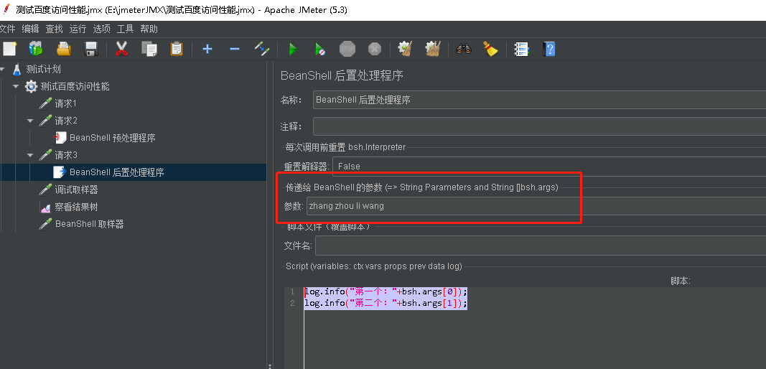Clear all results with double broom icon
Image resolution: width=766 pixels, height=369 pixels.
pos(433,49)
